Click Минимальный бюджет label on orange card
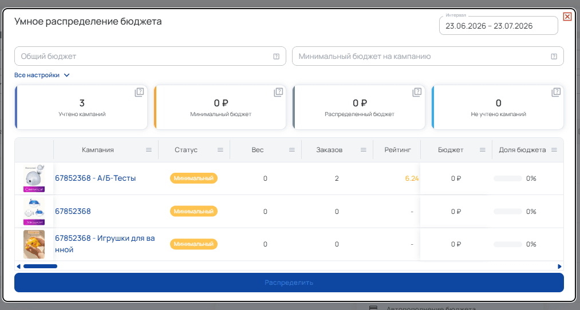The height and width of the screenshot is (310, 580). (221, 114)
